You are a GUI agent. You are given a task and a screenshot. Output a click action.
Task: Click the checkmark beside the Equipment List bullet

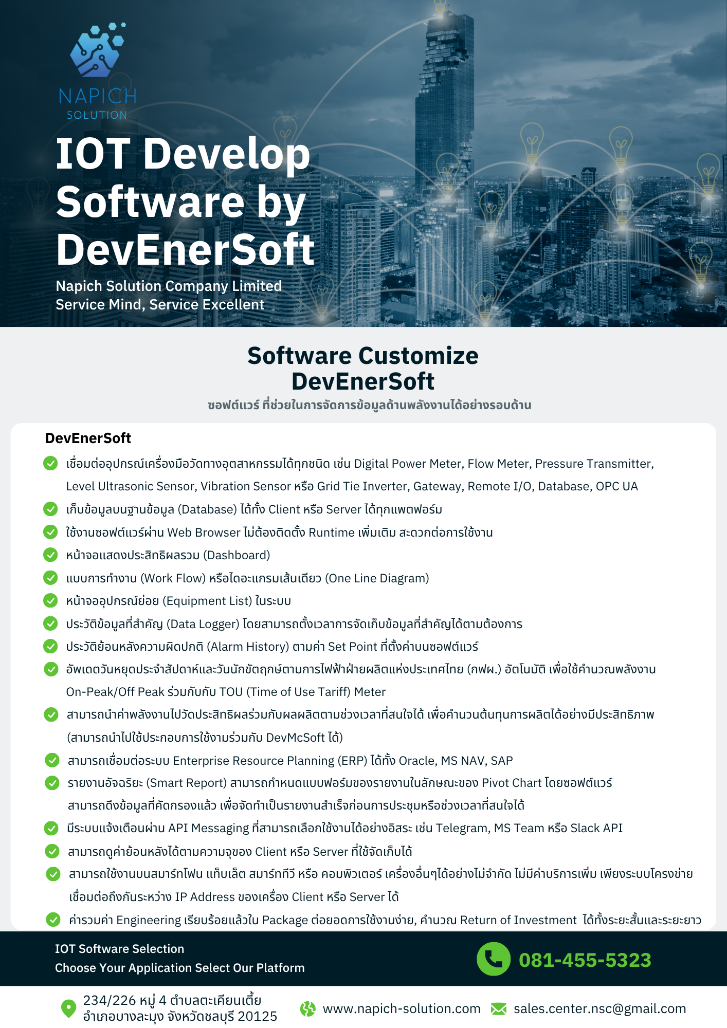(x=50, y=600)
